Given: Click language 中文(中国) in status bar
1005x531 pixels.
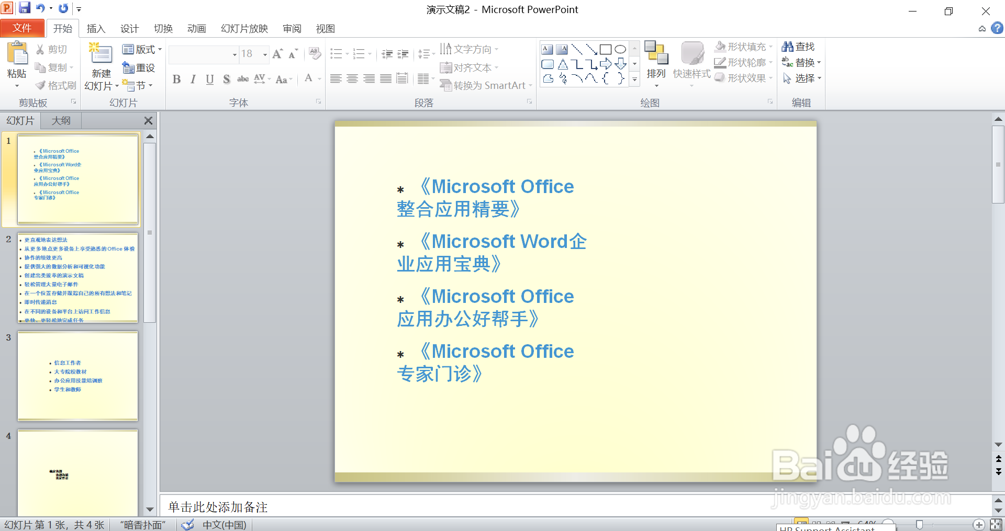Looking at the screenshot, I should (x=225, y=525).
